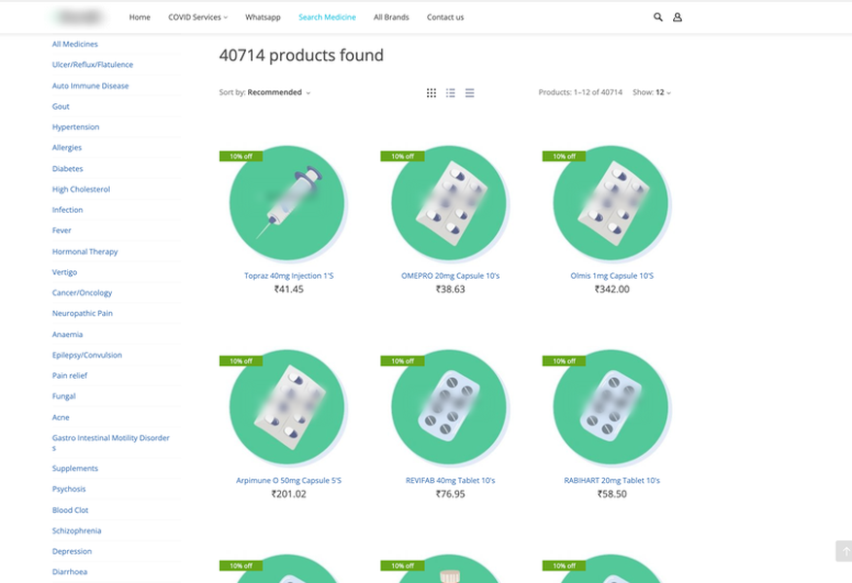
Task: Select the Blood Clot category
Action: (70, 511)
